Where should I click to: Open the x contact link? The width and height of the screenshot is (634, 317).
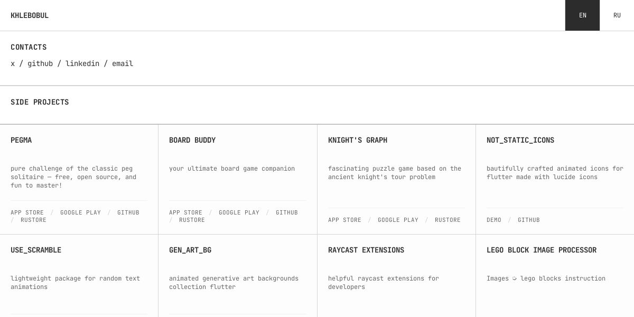pyautogui.click(x=13, y=63)
